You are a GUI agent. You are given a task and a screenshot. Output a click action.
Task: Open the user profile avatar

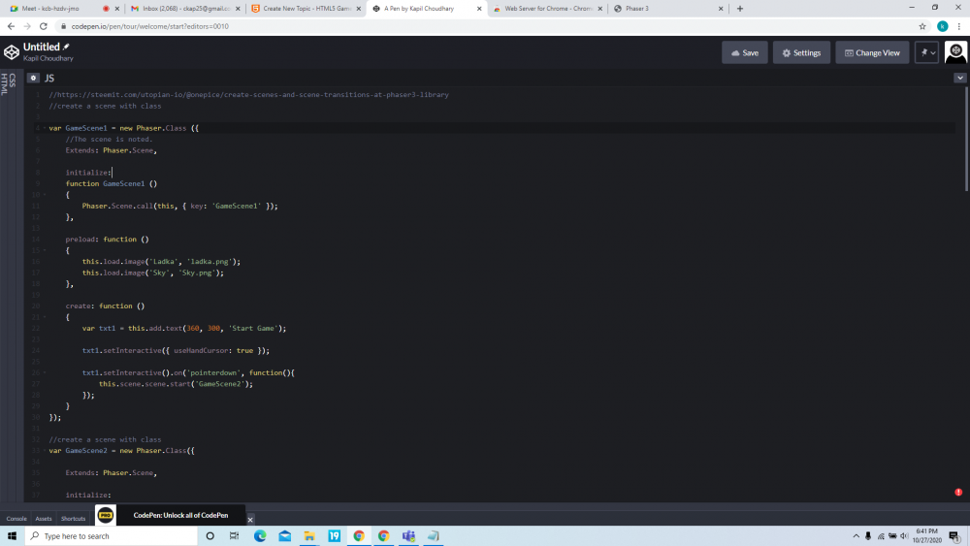(x=955, y=52)
